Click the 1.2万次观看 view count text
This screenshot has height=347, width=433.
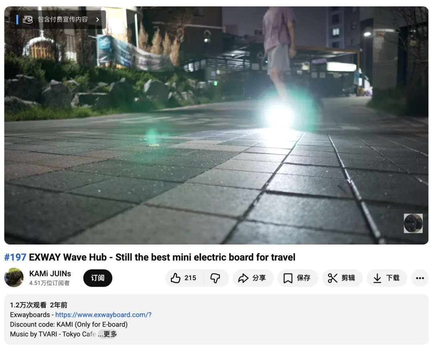point(28,305)
